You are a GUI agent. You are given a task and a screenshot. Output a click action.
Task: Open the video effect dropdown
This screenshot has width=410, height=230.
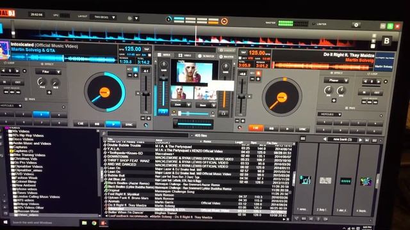206,105
